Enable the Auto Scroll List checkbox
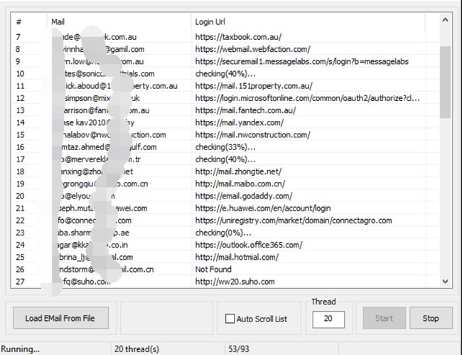The width and height of the screenshot is (462, 355). pyautogui.click(x=230, y=319)
